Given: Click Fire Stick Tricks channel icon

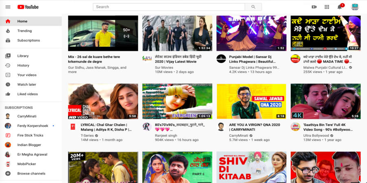Looking at the screenshot, I should [8, 135].
